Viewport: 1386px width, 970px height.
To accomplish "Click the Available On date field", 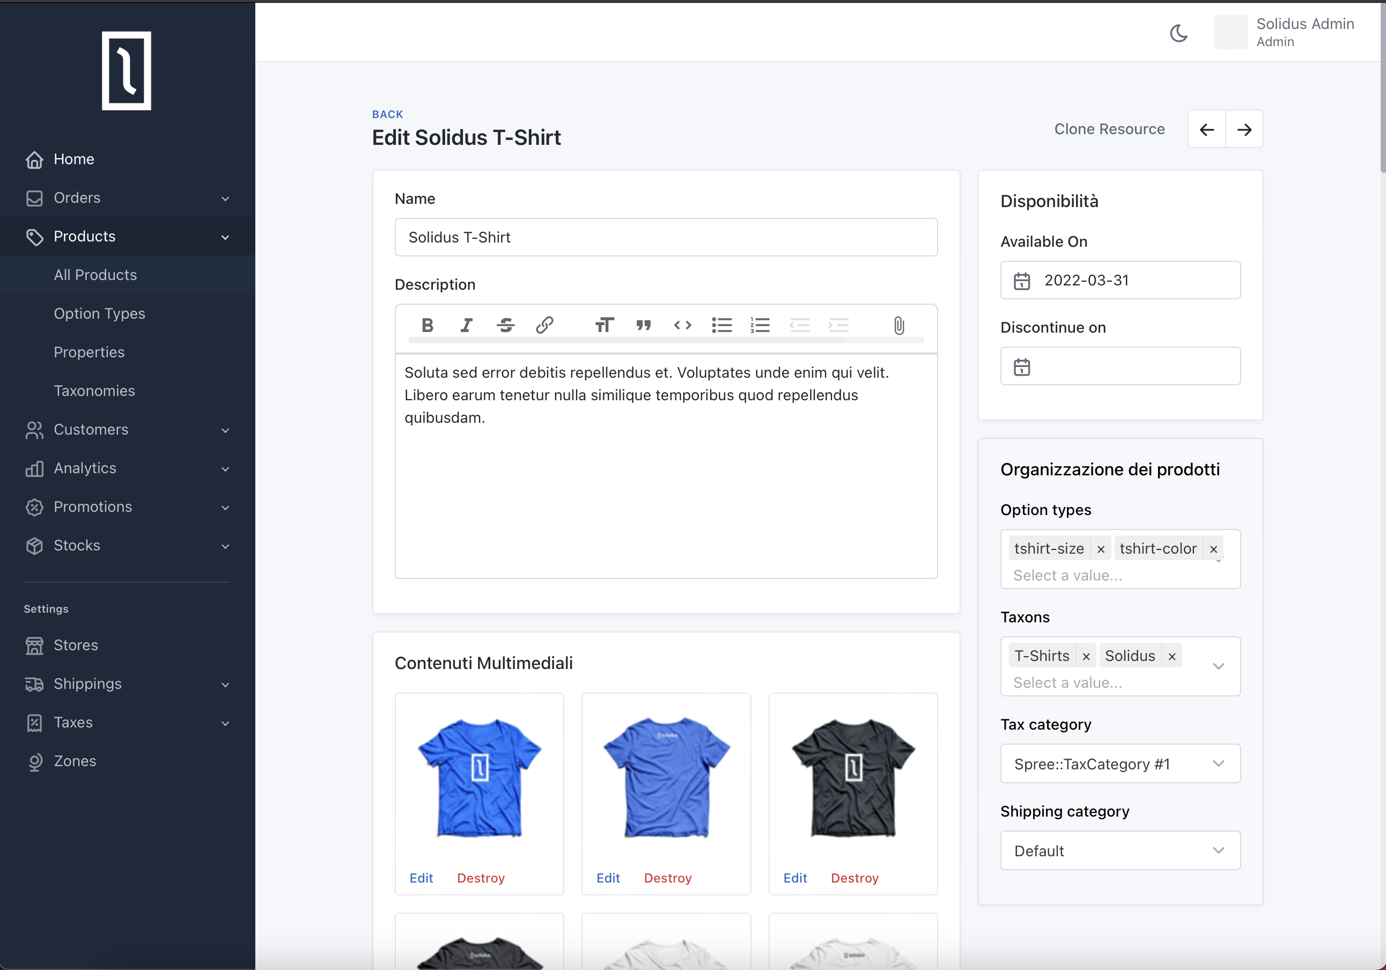I will coord(1120,280).
